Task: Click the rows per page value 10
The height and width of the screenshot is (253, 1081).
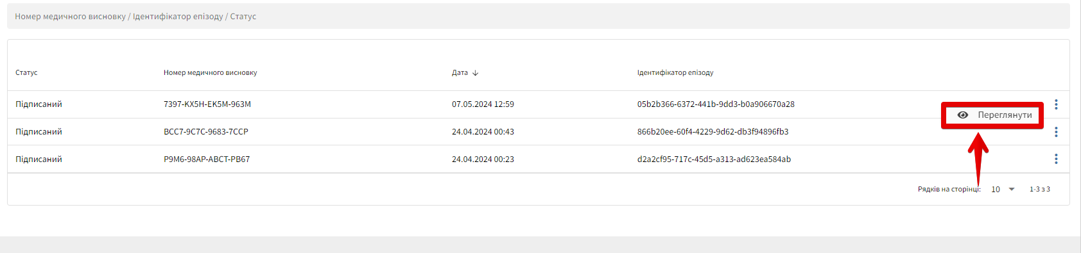Action: [996, 190]
